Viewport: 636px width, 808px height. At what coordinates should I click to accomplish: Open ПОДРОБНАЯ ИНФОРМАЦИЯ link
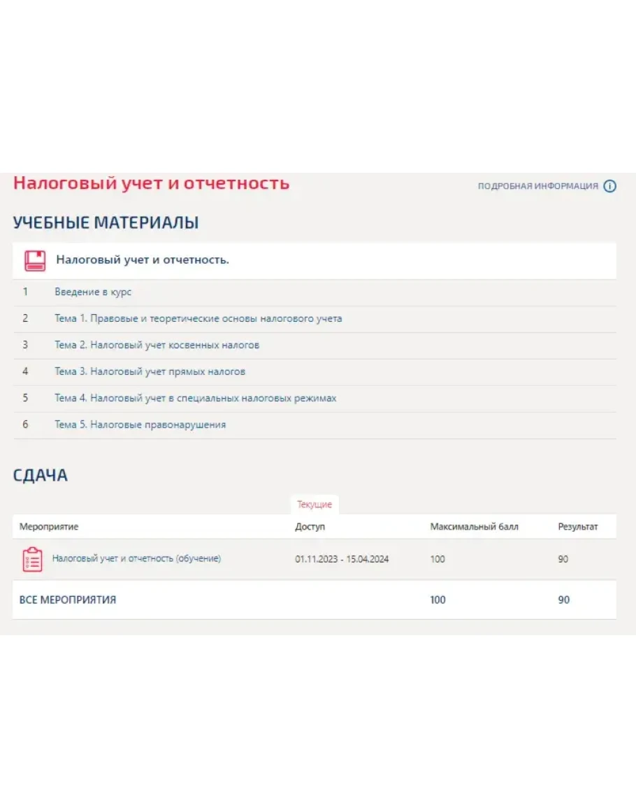537,186
